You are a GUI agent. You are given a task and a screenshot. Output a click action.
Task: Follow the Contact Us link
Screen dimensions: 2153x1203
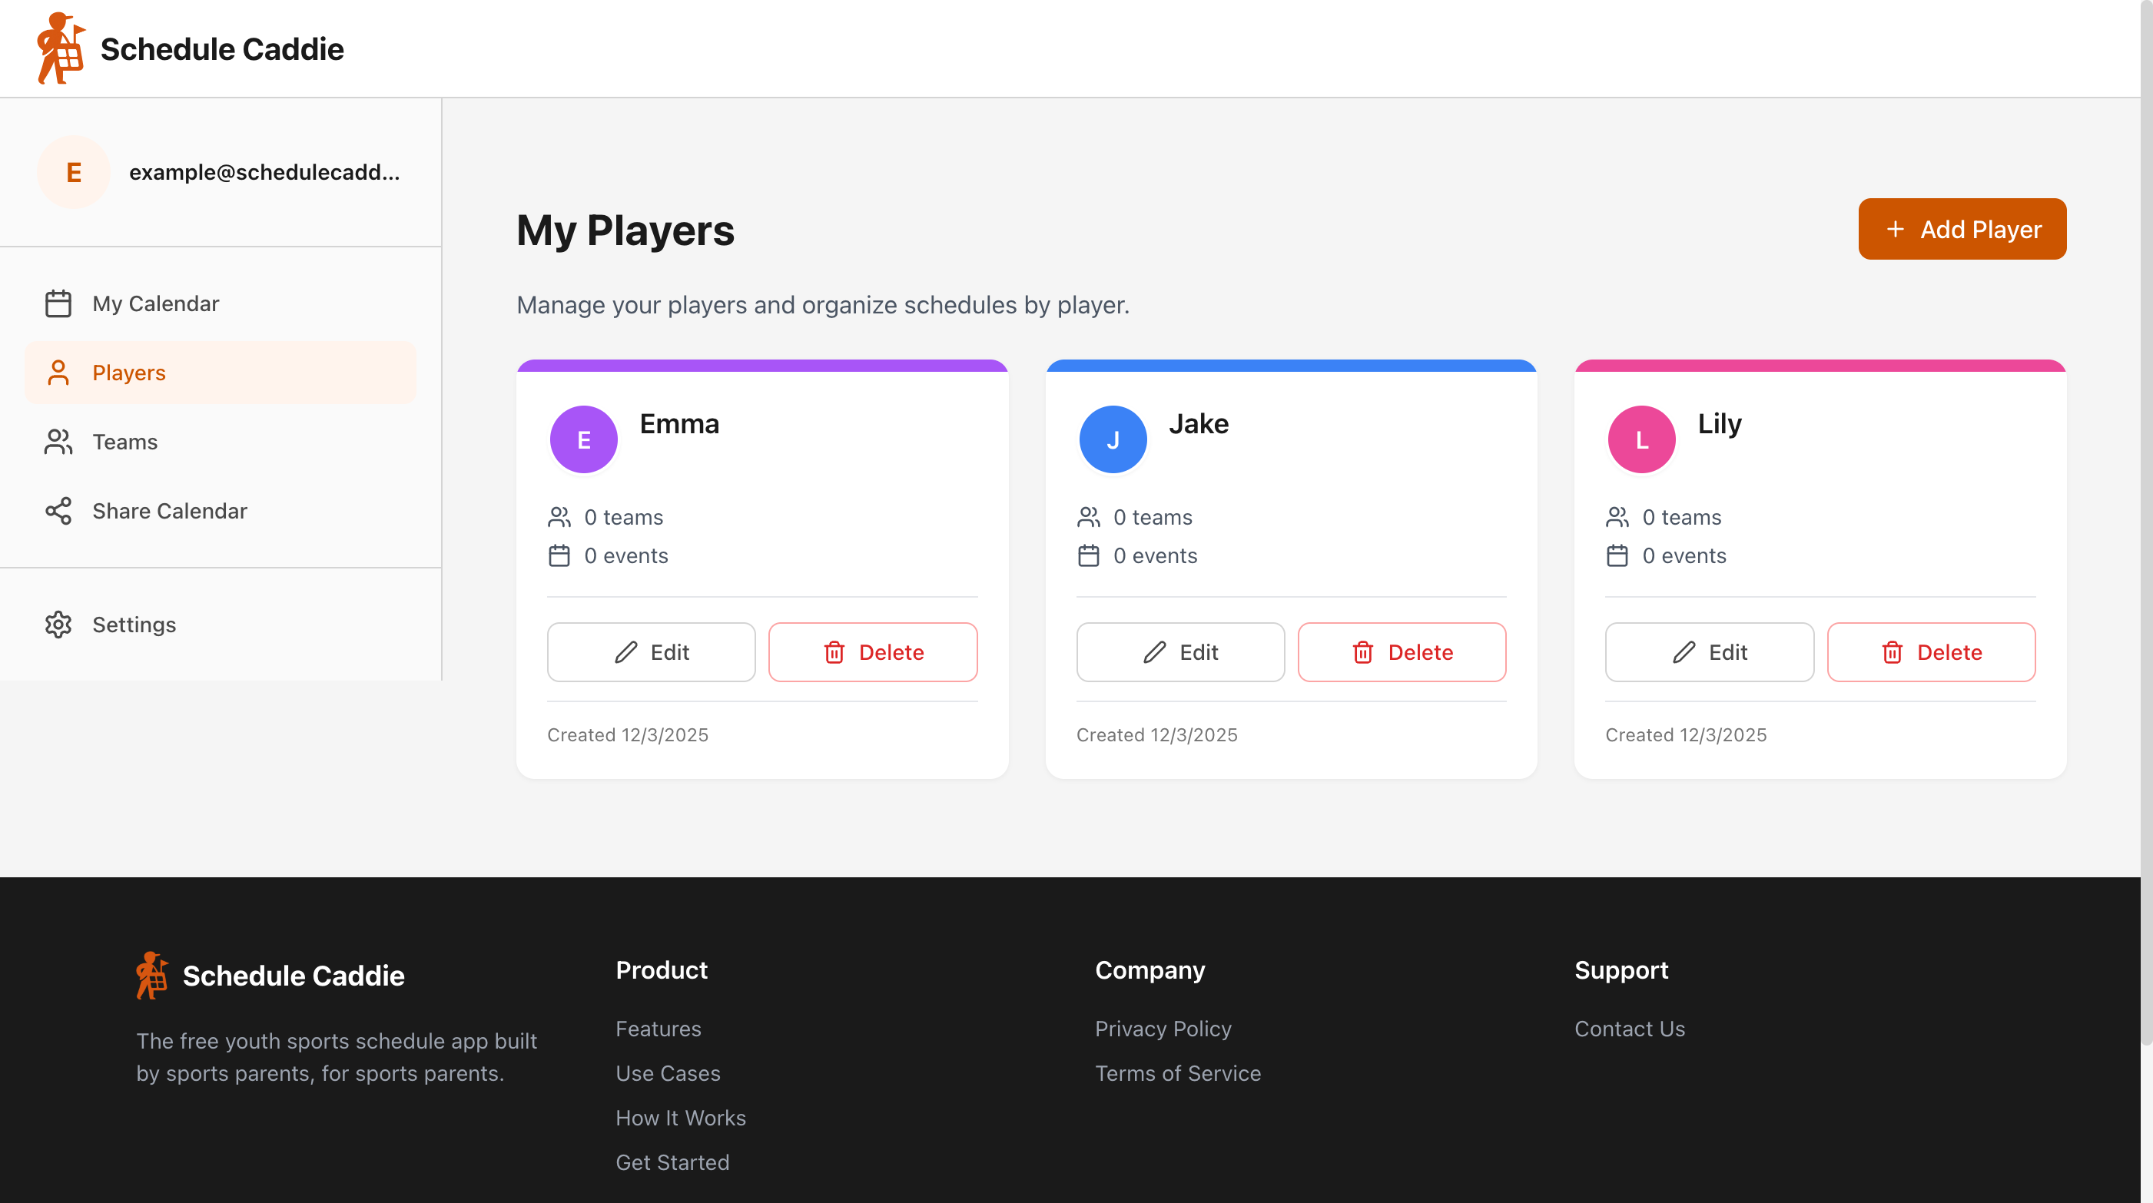(x=1629, y=1029)
